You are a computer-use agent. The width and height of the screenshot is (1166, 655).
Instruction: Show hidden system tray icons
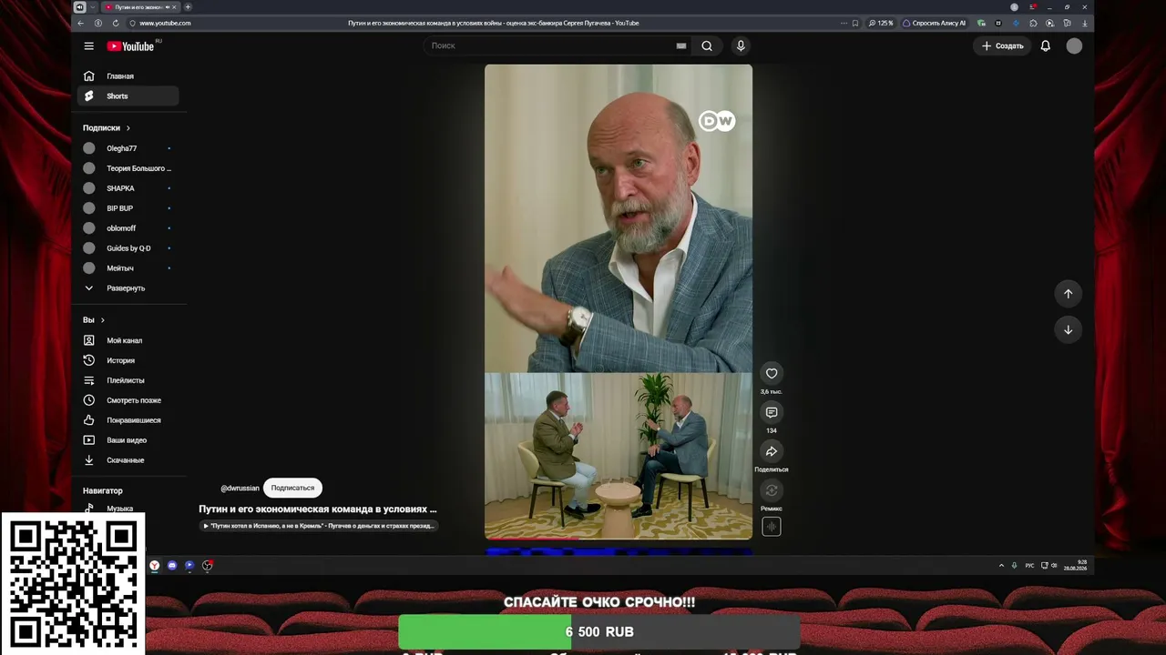(1001, 566)
